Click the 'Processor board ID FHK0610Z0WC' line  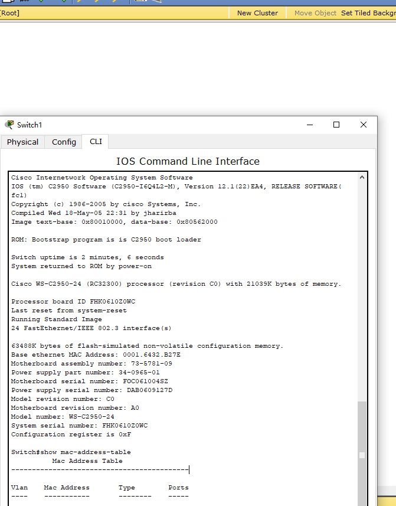coord(73,301)
